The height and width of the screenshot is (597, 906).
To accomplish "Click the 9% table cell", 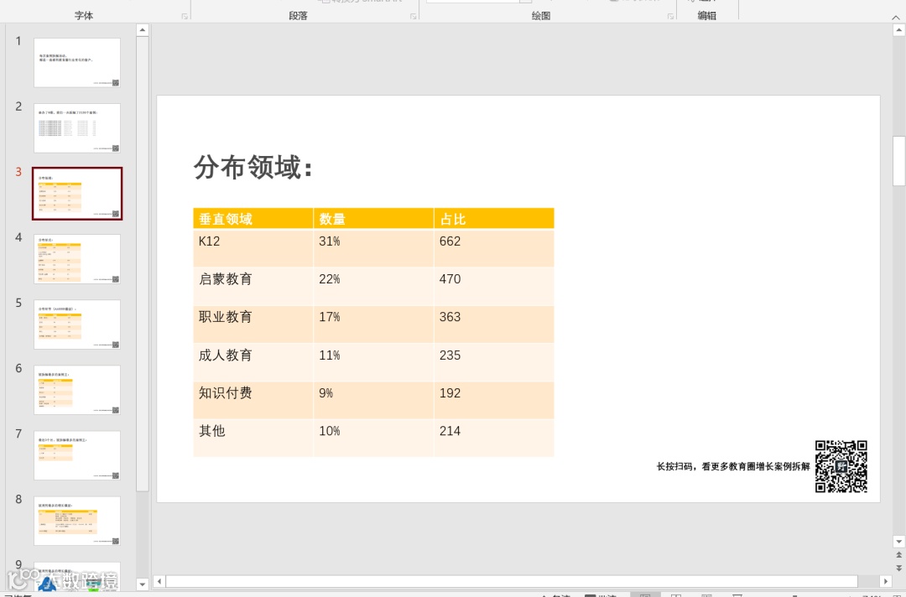I will [x=373, y=400].
